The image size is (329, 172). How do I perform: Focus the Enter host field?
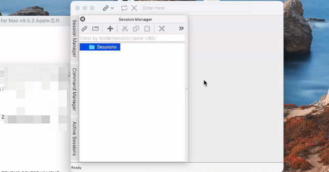(x=196, y=8)
